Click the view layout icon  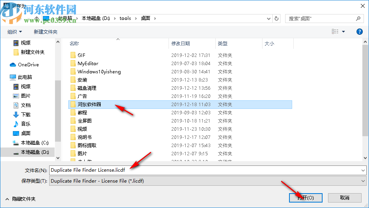point(335,31)
